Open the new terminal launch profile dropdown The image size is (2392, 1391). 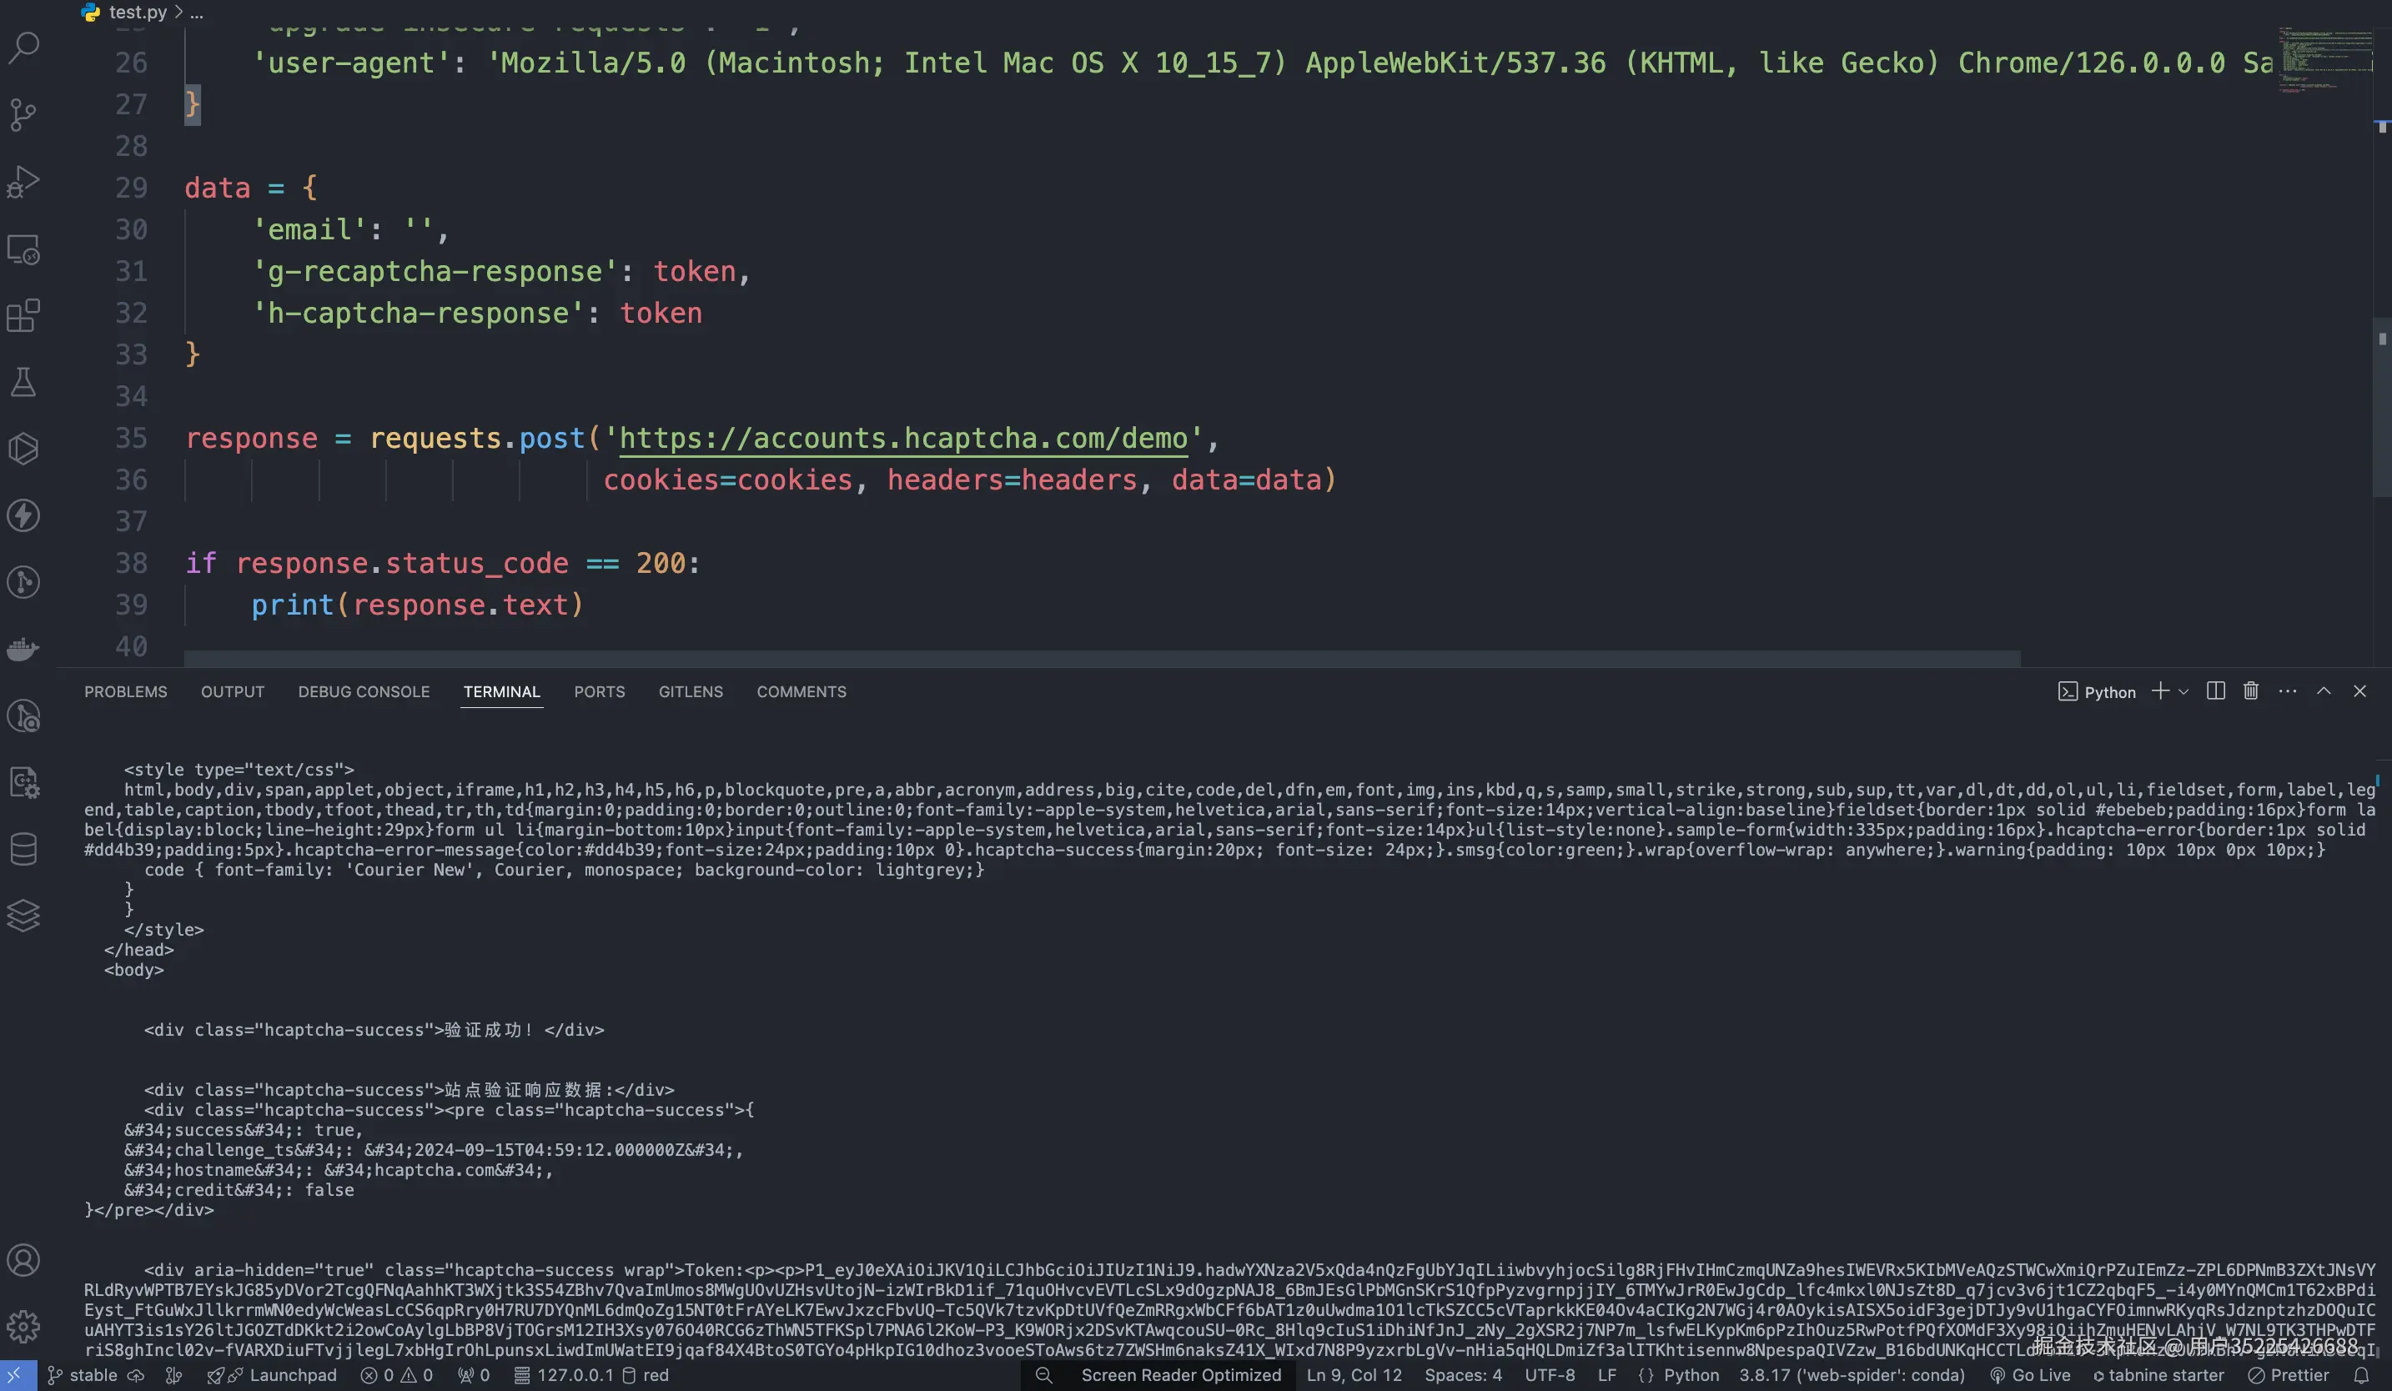[x=2184, y=691]
